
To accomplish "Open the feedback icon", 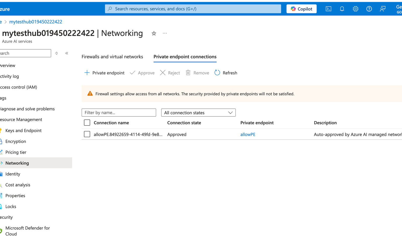I will coord(383,9).
